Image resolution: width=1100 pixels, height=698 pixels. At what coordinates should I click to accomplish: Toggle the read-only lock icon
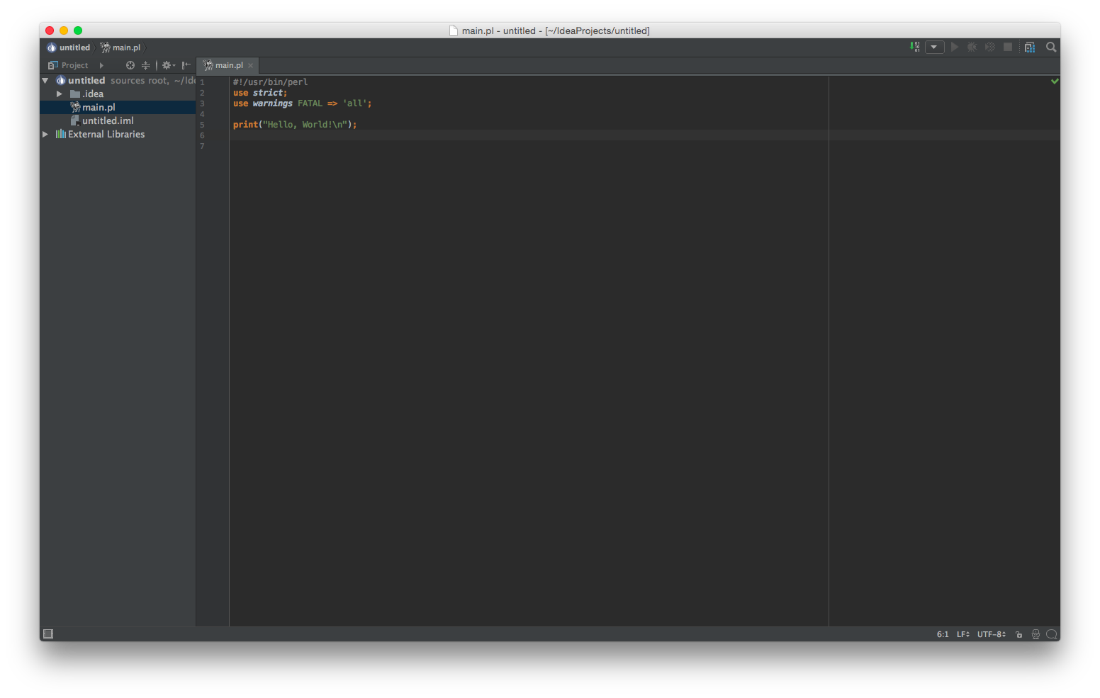coord(1018,634)
